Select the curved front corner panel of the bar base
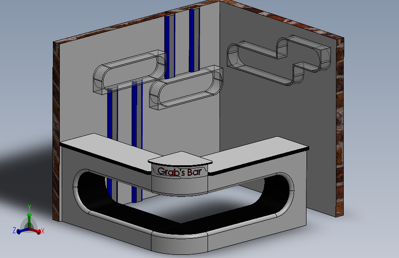The height and width of the screenshot is (258, 399). point(179,244)
